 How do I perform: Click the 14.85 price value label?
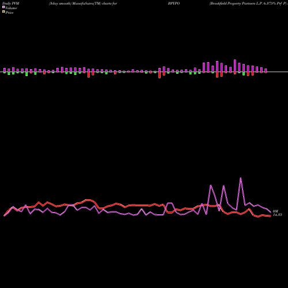(x=278, y=215)
